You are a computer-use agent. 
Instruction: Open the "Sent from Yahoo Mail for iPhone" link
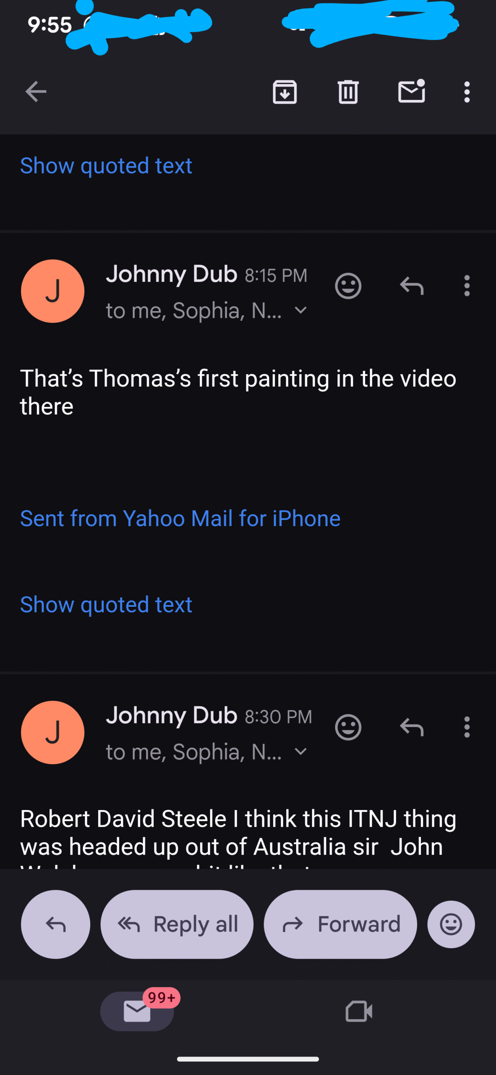180,519
